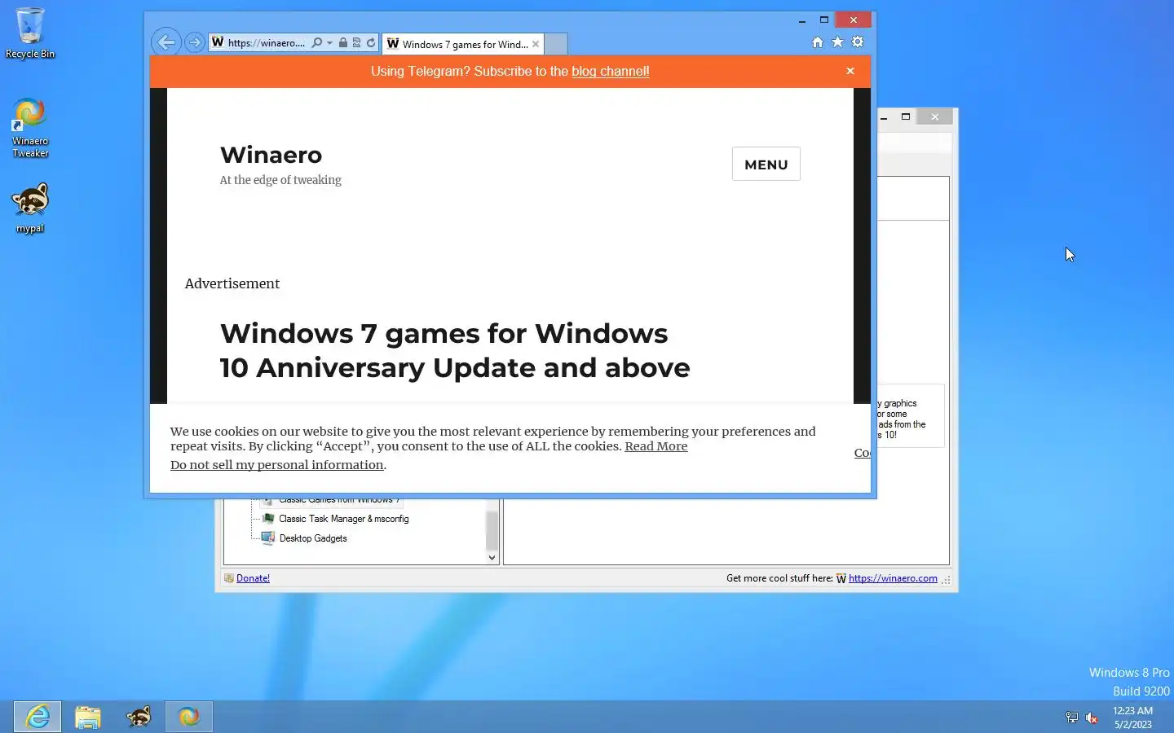
Task: Click Internet Explorer on the taskbar
Action: 38,717
